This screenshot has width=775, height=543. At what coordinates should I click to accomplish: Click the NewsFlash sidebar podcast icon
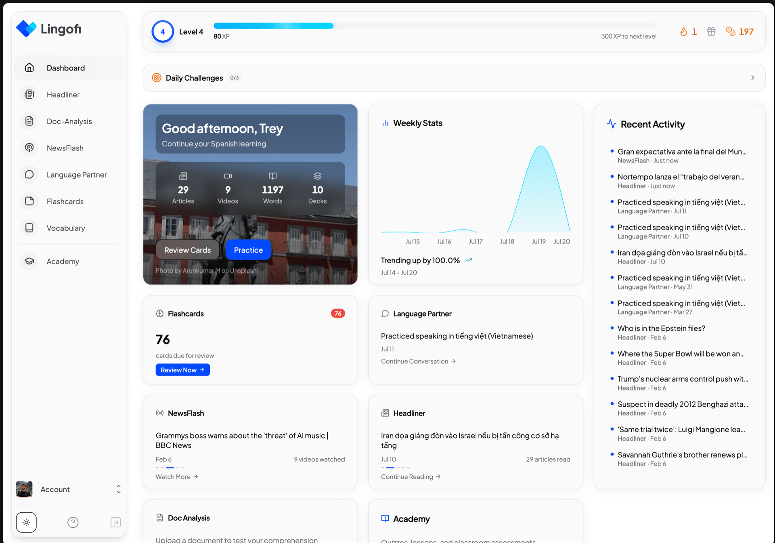29,148
